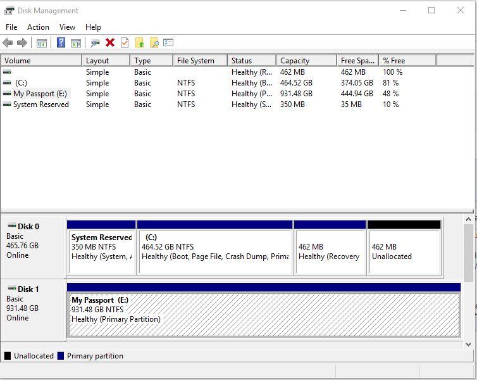Open the blue Help question mark icon
477x380 pixels.
61,42
